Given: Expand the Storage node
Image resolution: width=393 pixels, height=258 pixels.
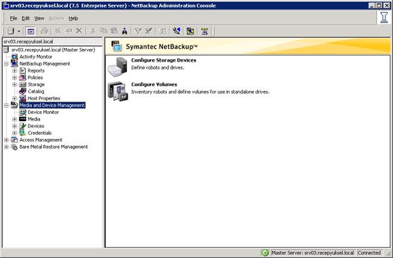Looking at the screenshot, I should coord(14,85).
